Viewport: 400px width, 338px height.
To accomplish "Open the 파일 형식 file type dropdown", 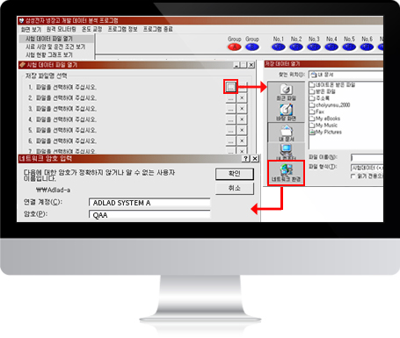I will coord(367,168).
